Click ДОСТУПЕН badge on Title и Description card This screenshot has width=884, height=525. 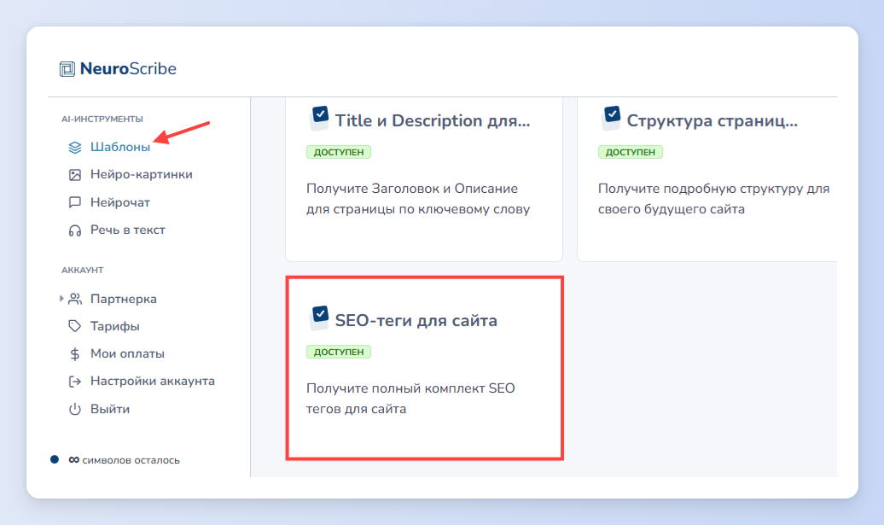[339, 152]
